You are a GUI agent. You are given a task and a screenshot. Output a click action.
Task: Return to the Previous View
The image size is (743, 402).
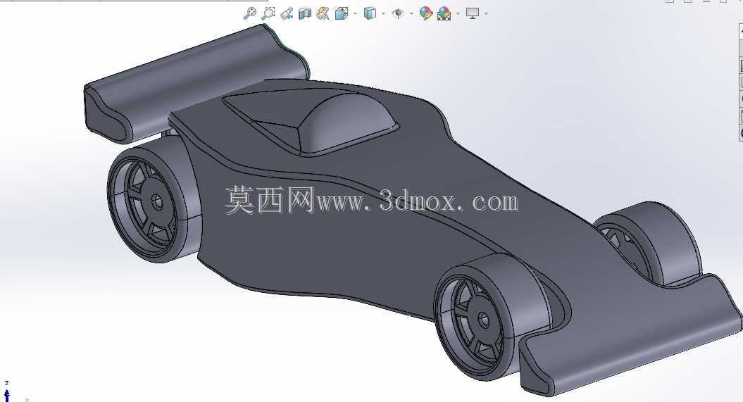point(286,13)
